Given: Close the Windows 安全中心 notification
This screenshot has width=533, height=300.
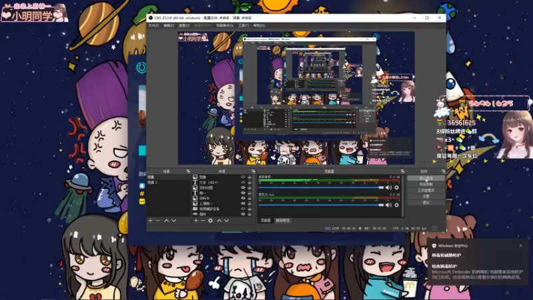Looking at the screenshot, I should coord(520,245).
